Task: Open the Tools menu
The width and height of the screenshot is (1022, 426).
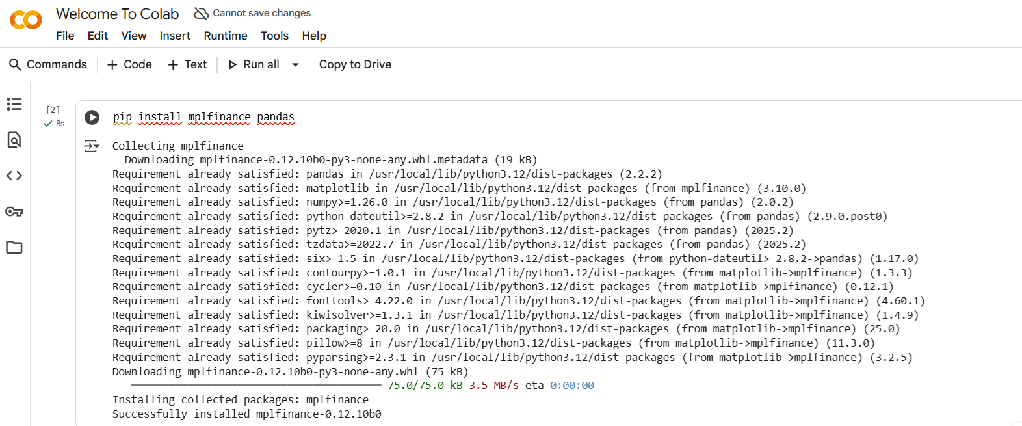Action: 274,36
